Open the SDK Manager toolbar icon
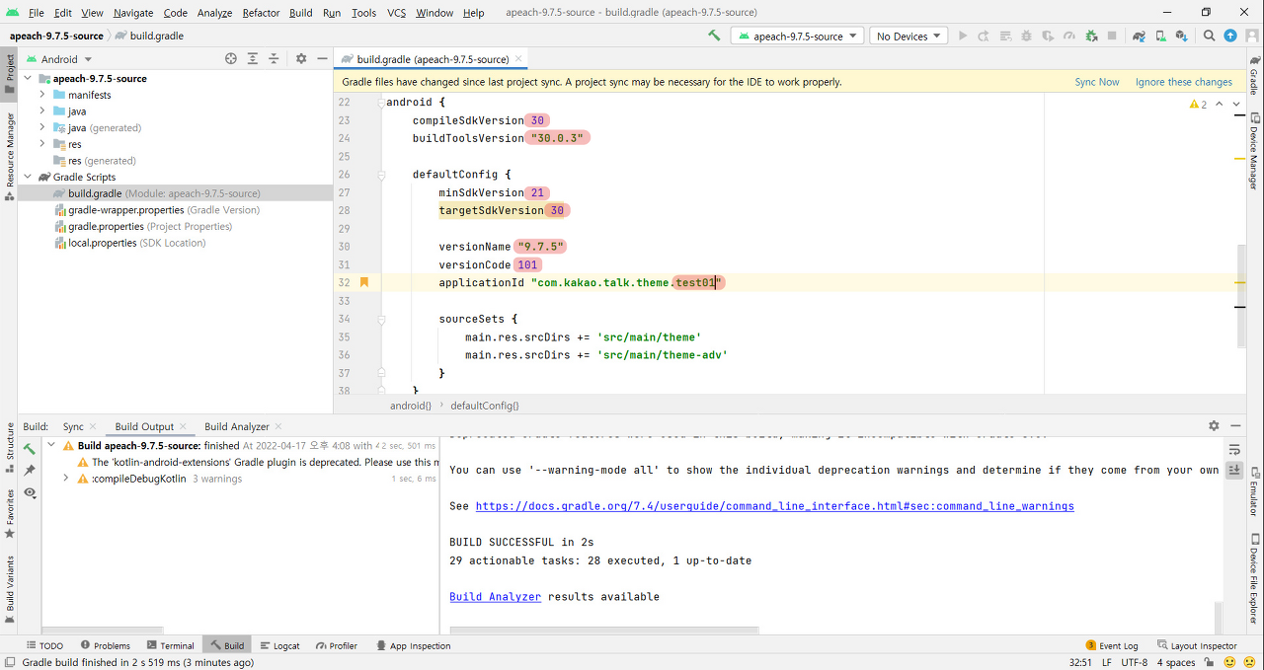Image resolution: width=1264 pixels, height=670 pixels. [x=1179, y=36]
